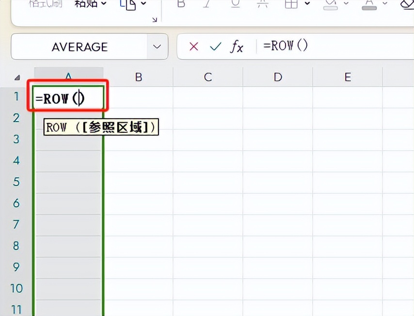Select cell D1
414x316 pixels.
point(277,97)
